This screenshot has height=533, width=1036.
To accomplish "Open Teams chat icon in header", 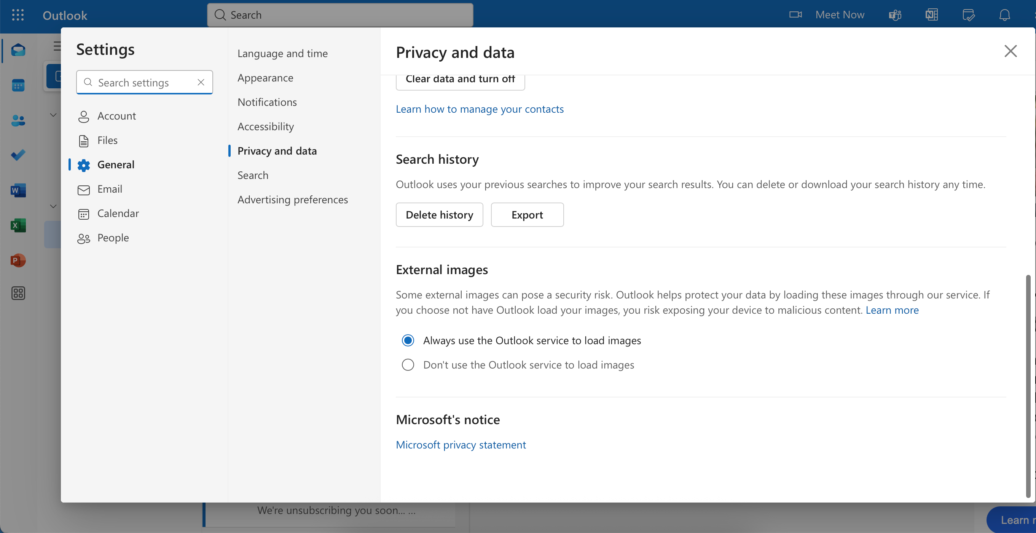I will [895, 15].
